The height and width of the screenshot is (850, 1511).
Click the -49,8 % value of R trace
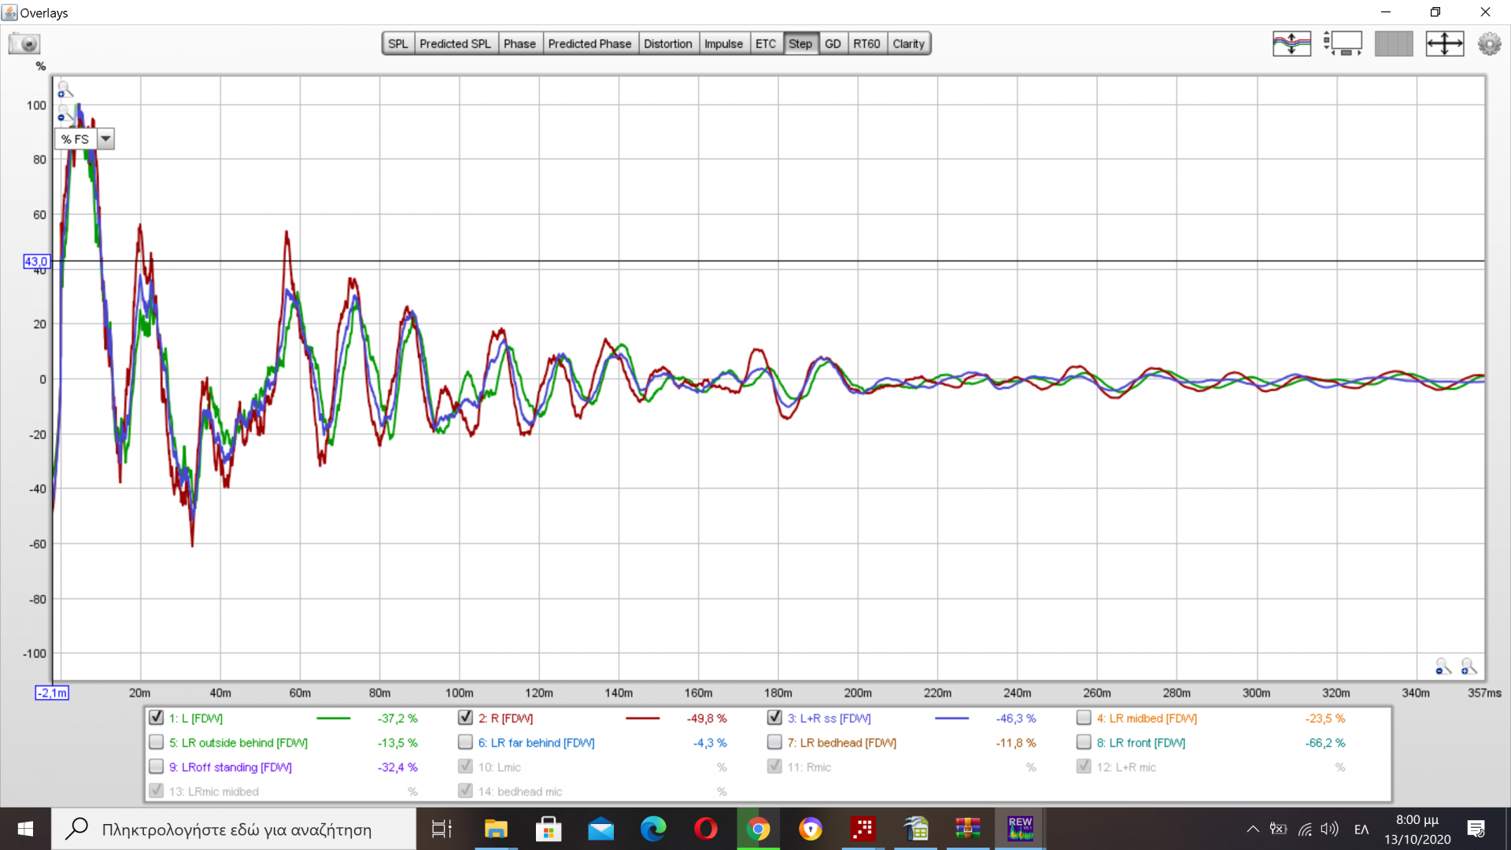[x=707, y=719]
